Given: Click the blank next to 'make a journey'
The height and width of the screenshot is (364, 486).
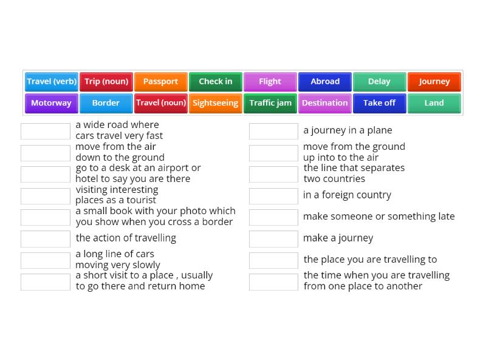Looking at the screenshot, I should [273, 238].
